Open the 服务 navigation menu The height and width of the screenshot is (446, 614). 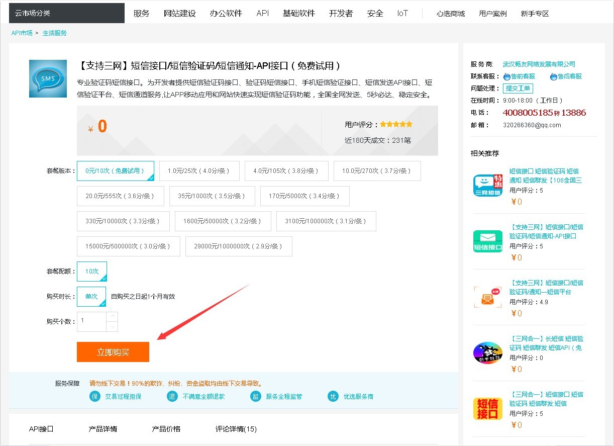pyautogui.click(x=142, y=14)
